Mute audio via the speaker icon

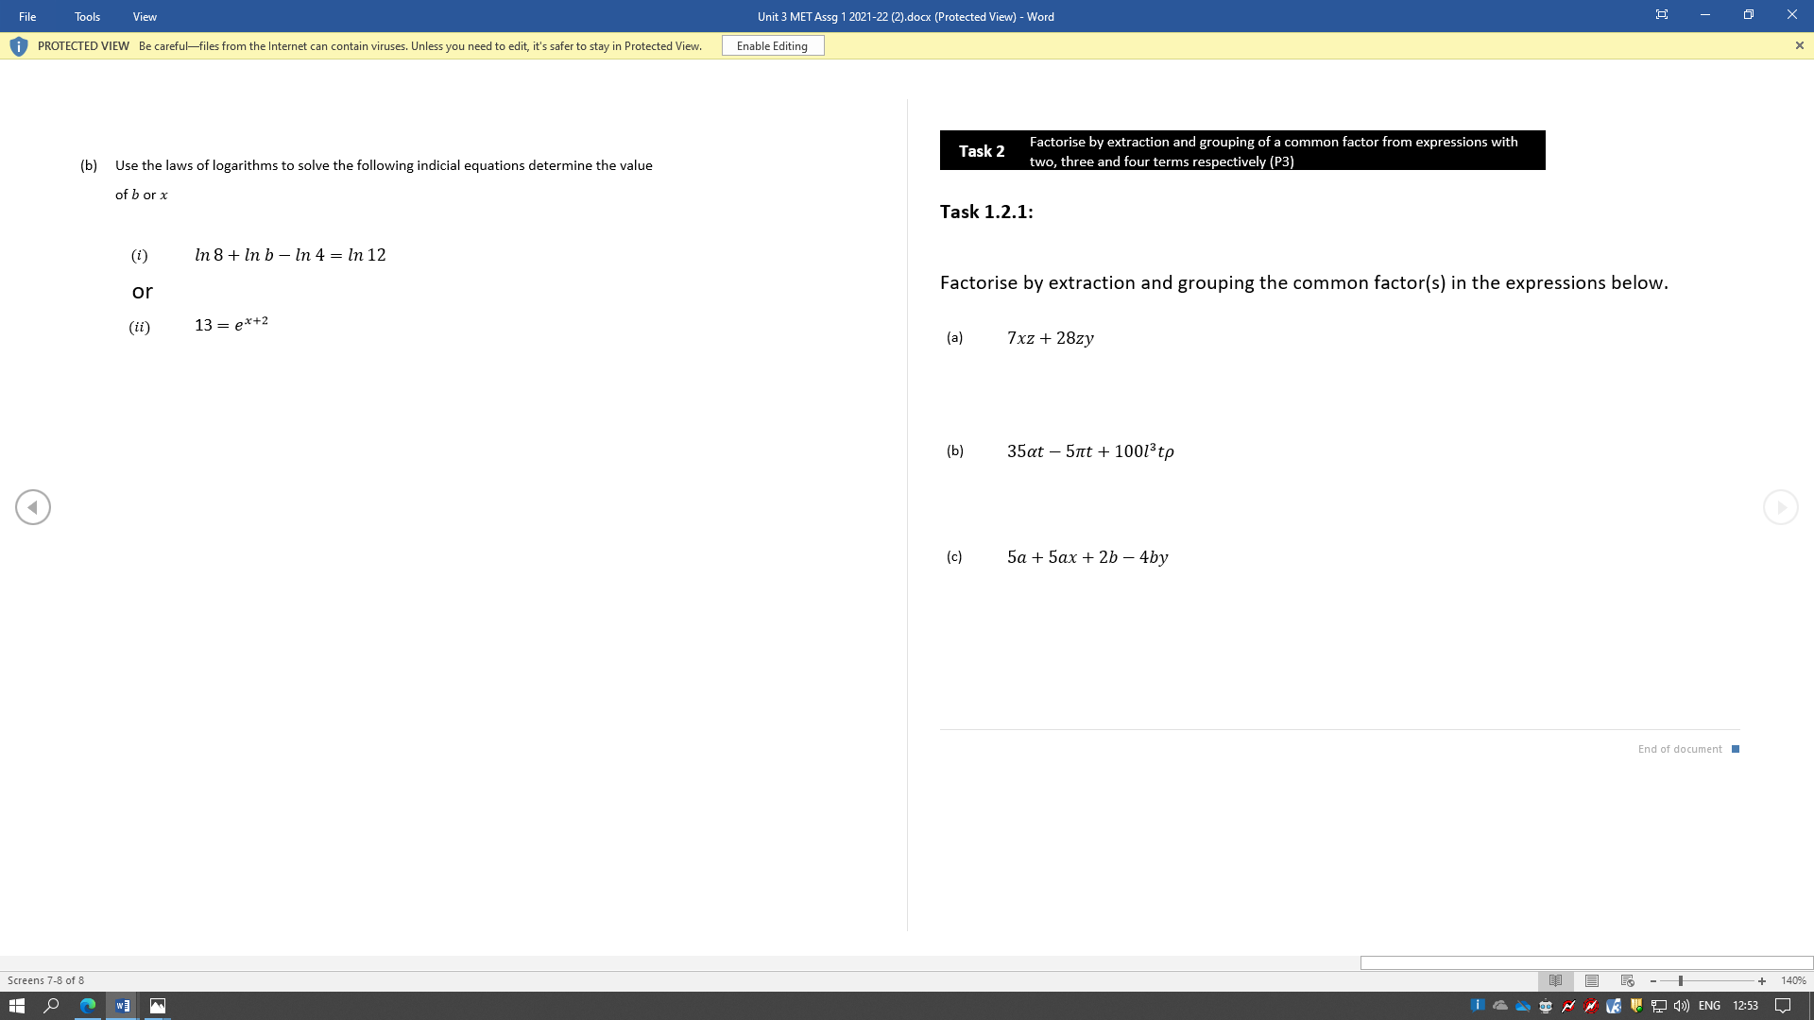tap(1679, 1006)
